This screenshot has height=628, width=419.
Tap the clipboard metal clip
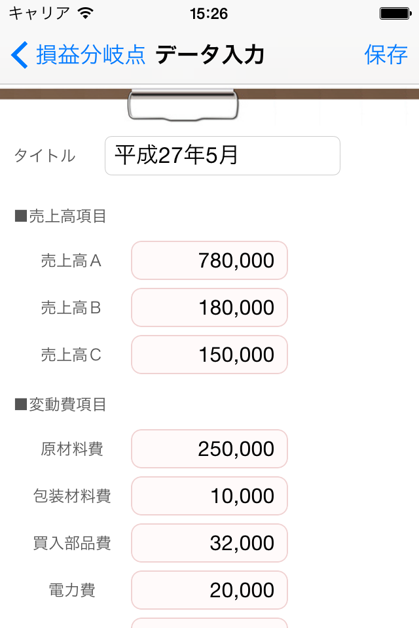coord(183,105)
